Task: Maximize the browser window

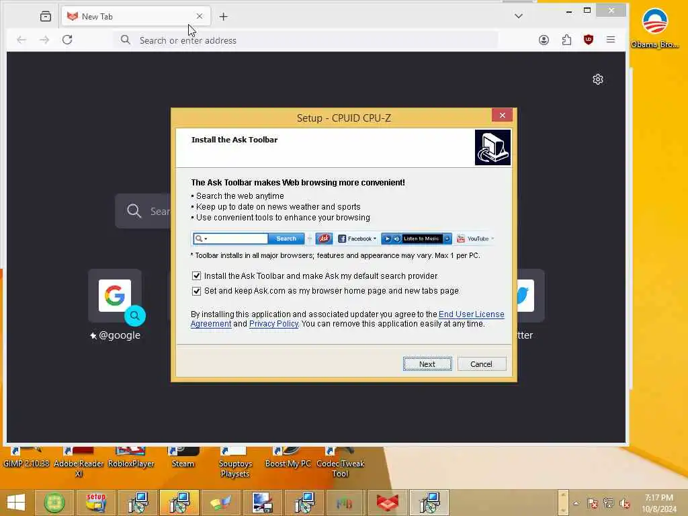Action: 587,11
